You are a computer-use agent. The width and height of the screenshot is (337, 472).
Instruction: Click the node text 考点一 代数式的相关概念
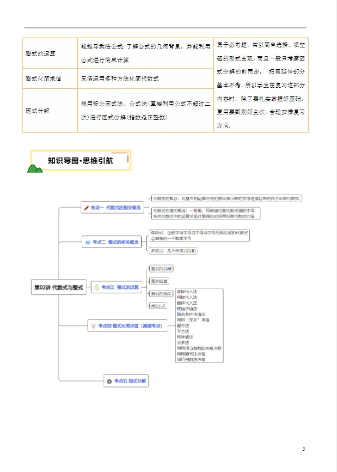[116, 208]
